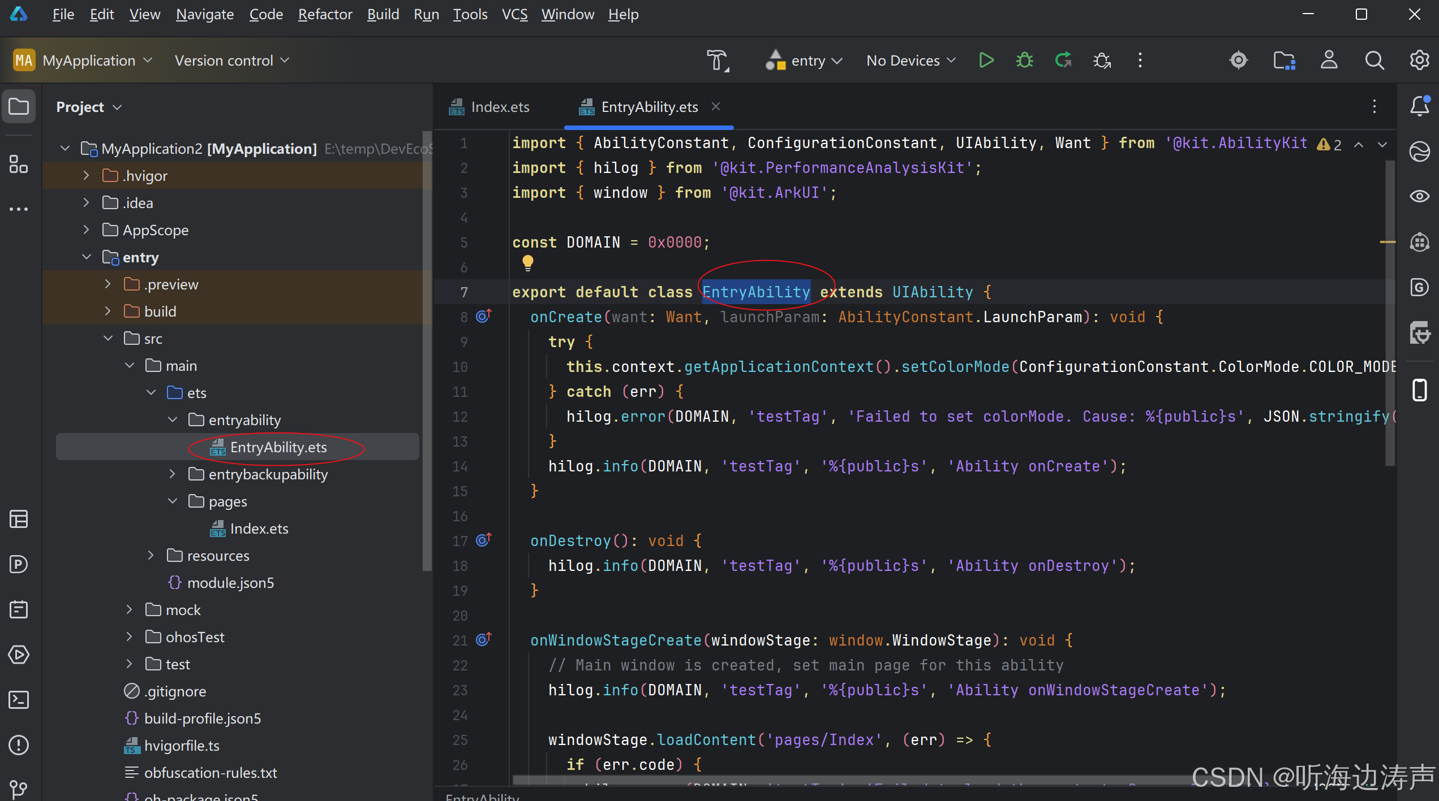Open the Terminal tool window icon
The image size is (1439, 801).
pyautogui.click(x=19, y=700)
